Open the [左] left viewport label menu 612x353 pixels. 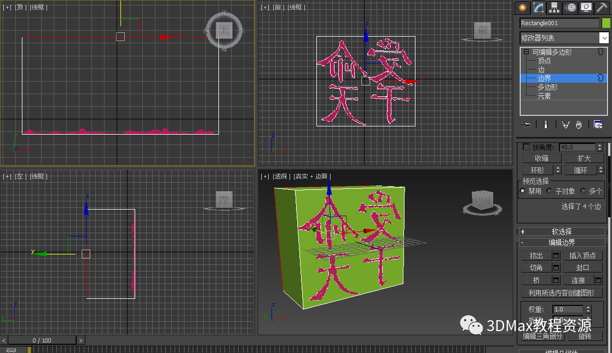pos(20,176)
